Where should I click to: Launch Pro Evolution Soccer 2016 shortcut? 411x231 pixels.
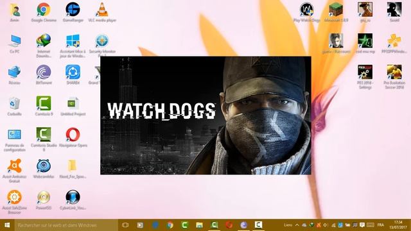tap(394, 77)
